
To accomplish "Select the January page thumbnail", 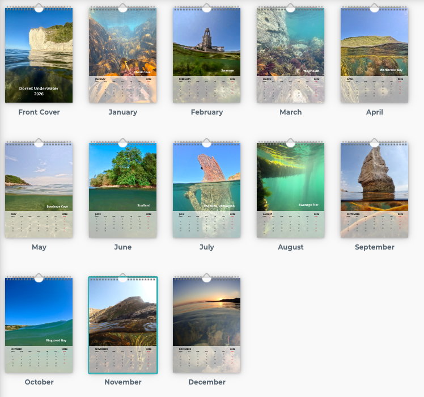I will click(123, 55).
